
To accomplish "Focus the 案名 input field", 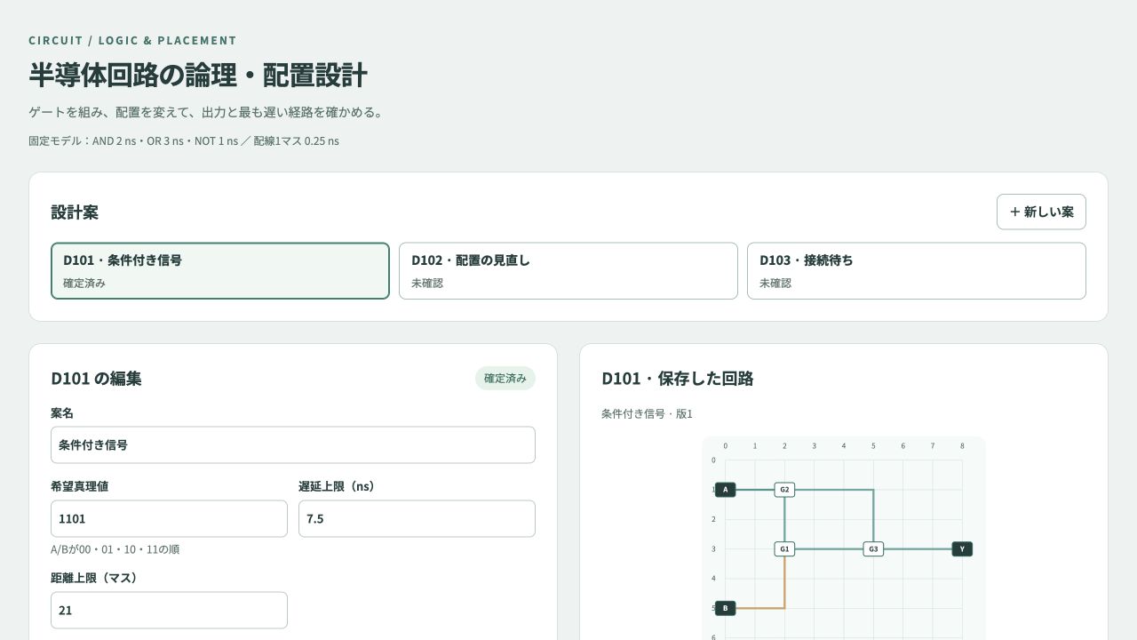I will tap(293, 444).
